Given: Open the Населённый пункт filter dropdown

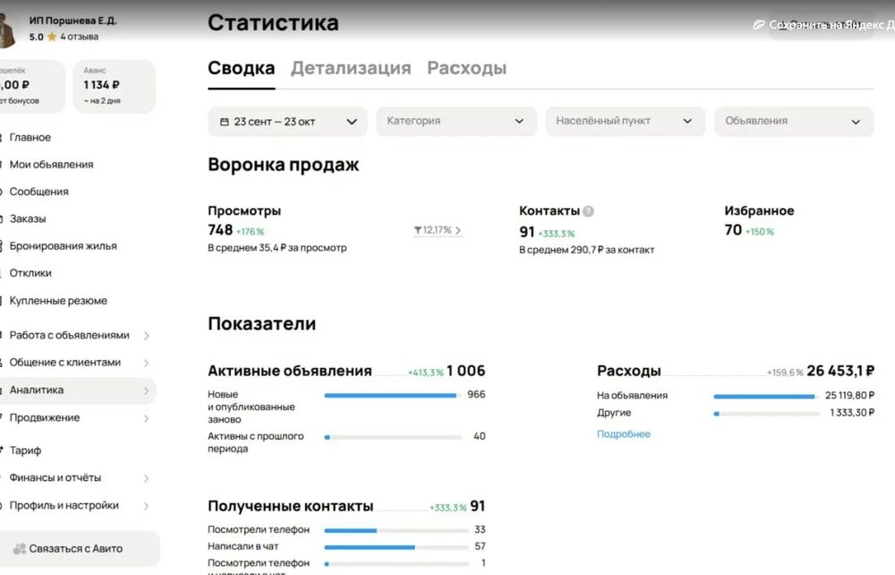Looking at the screenshot, I should 625,121.
